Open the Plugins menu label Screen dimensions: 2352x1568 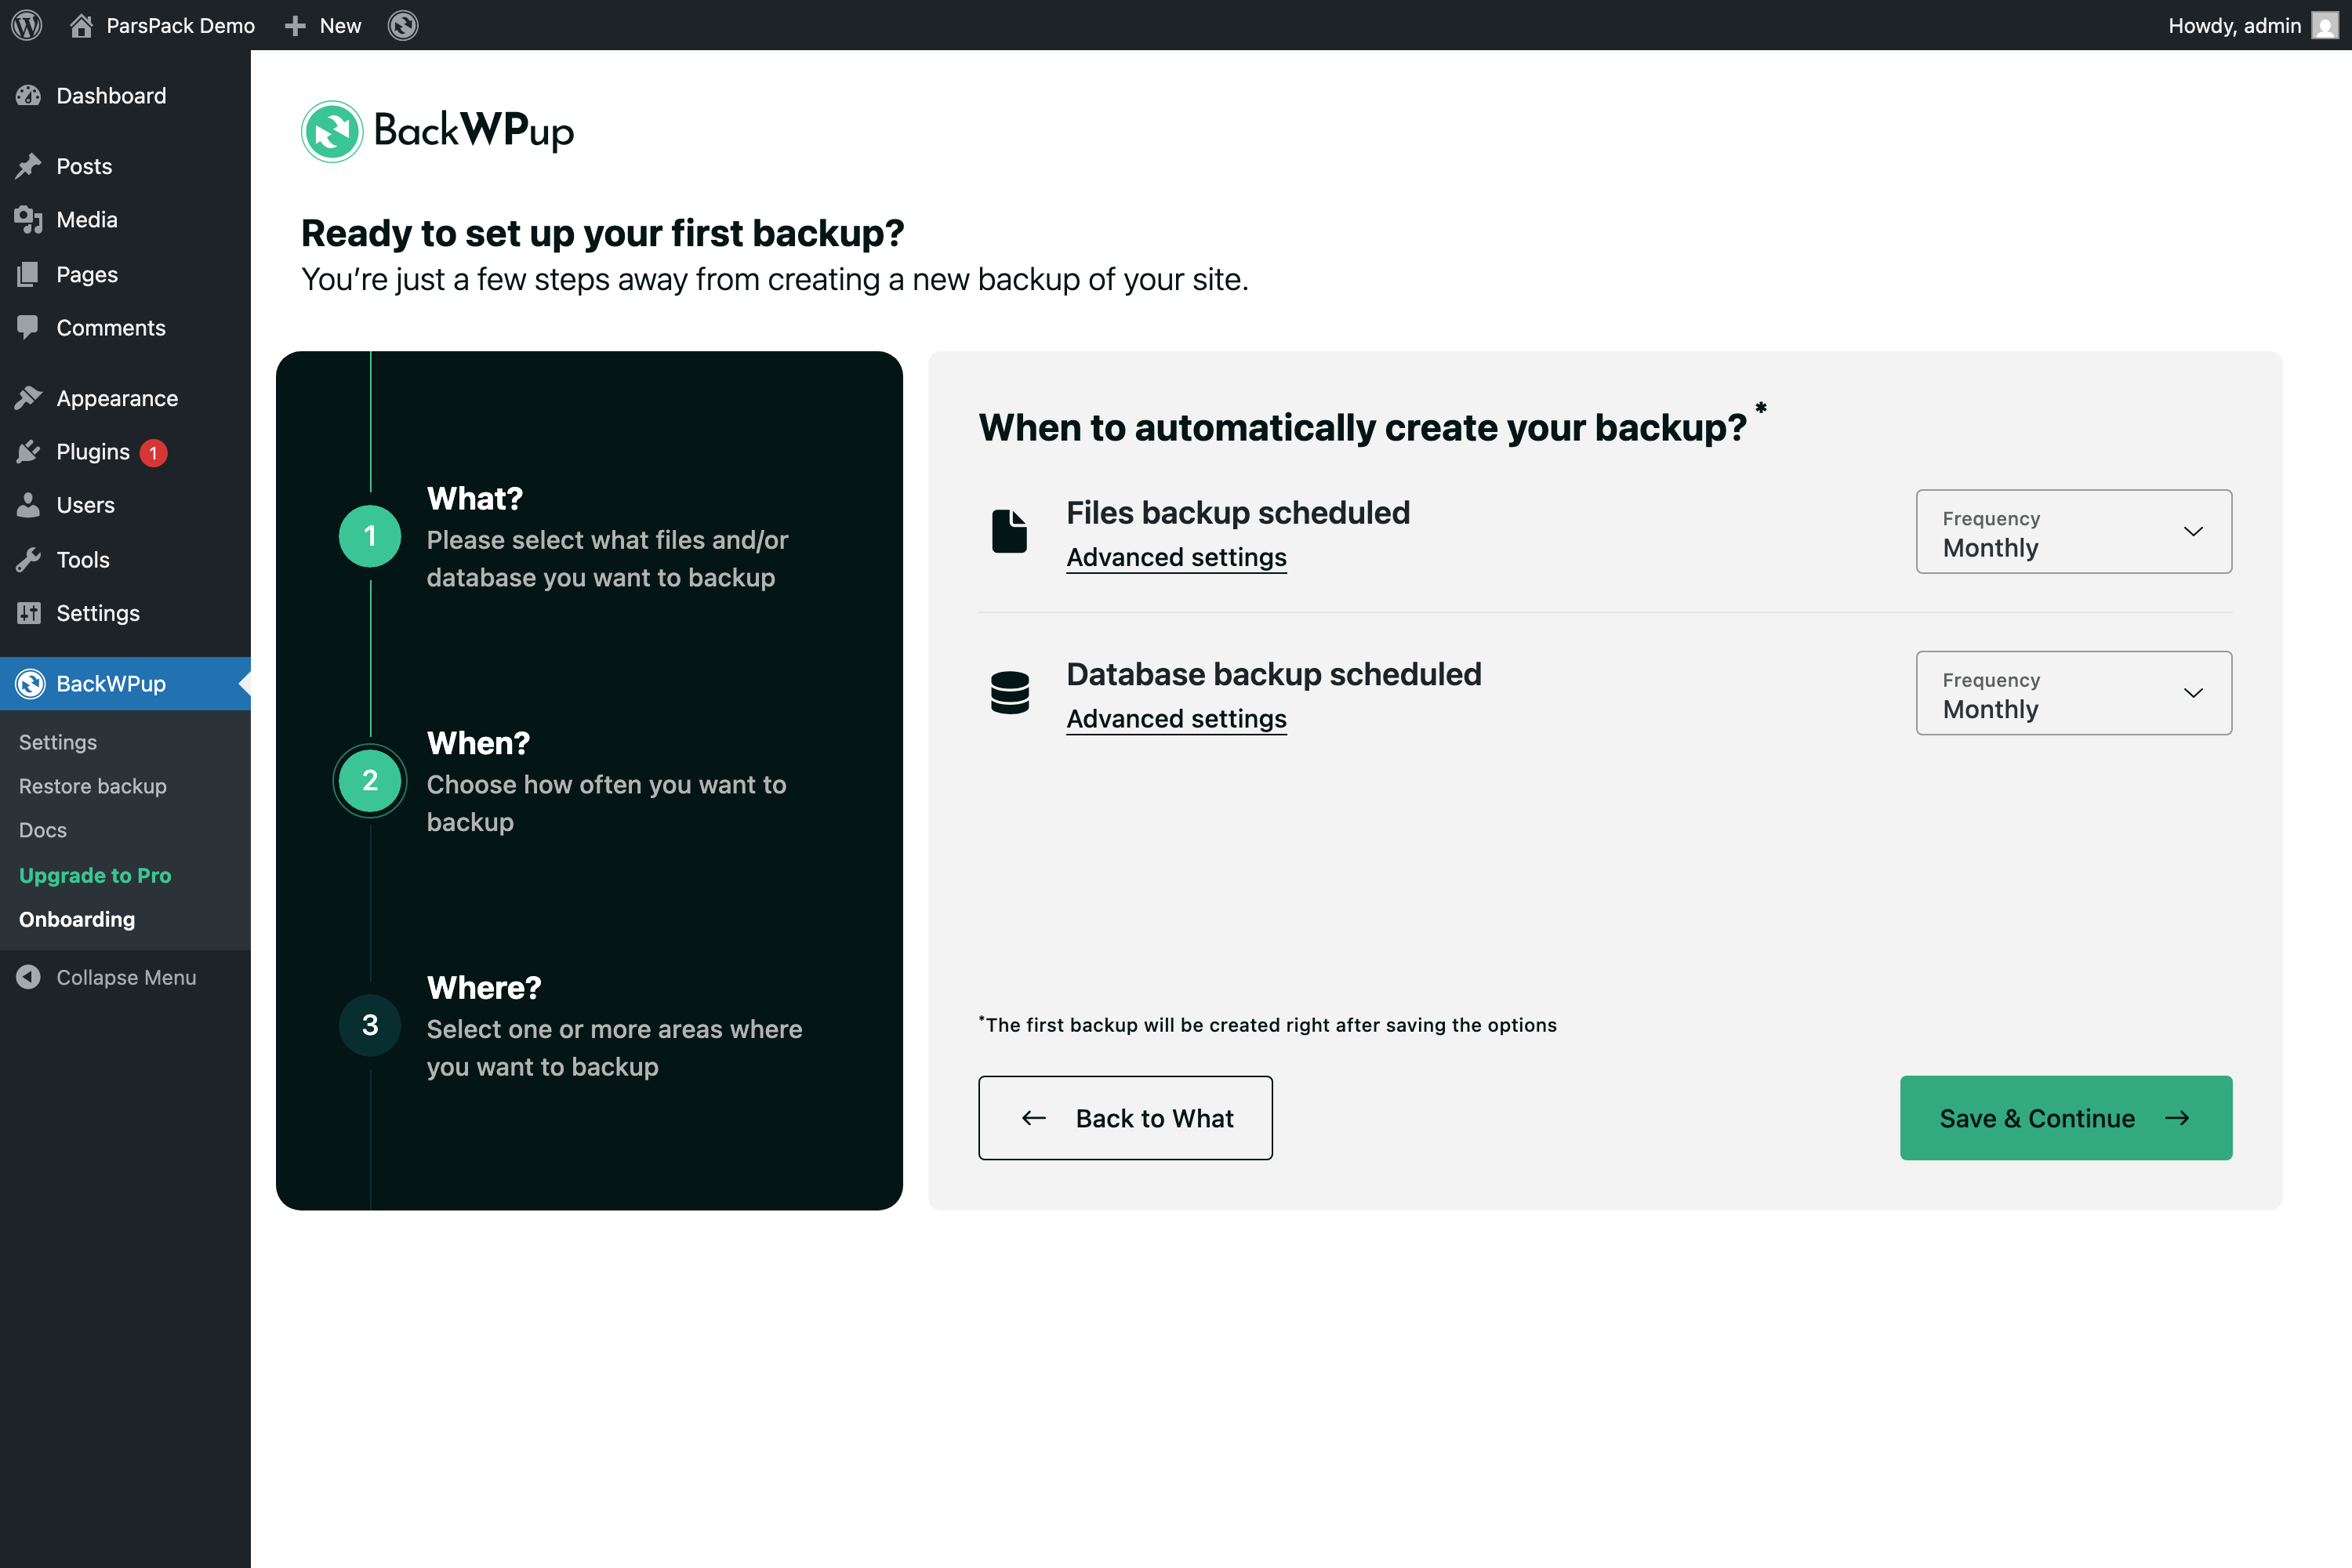pos(93,452)
